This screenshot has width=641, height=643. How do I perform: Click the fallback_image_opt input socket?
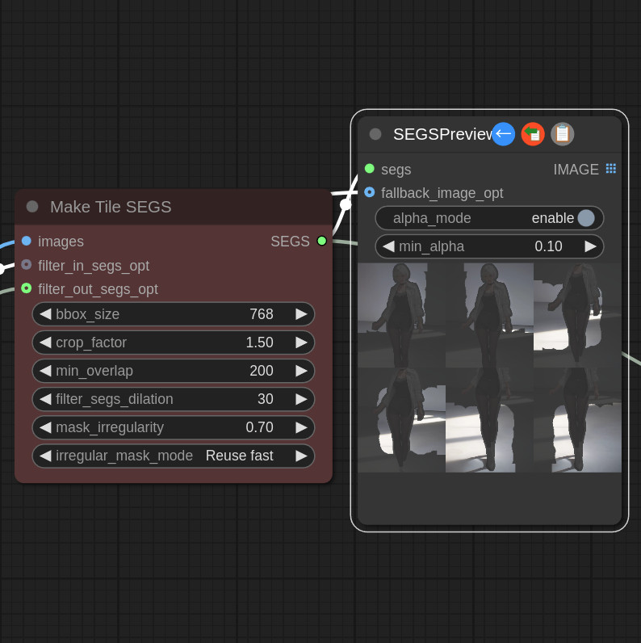point(370,192)
